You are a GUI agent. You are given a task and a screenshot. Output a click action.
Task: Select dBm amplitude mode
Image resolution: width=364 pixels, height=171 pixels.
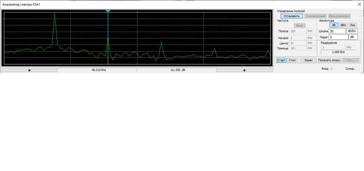pyautogui.click(x=343, y=25)
